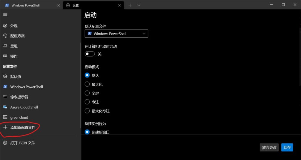Image resolution: width=301 pixels, height=160 pixels.
Task: Open 默认值 profile settings
Action: 40,76
